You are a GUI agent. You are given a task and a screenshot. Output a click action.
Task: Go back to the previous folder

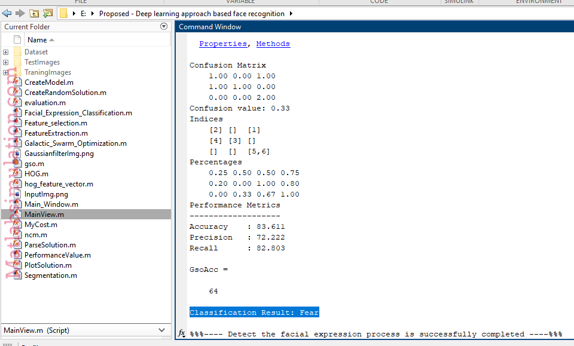7,14
